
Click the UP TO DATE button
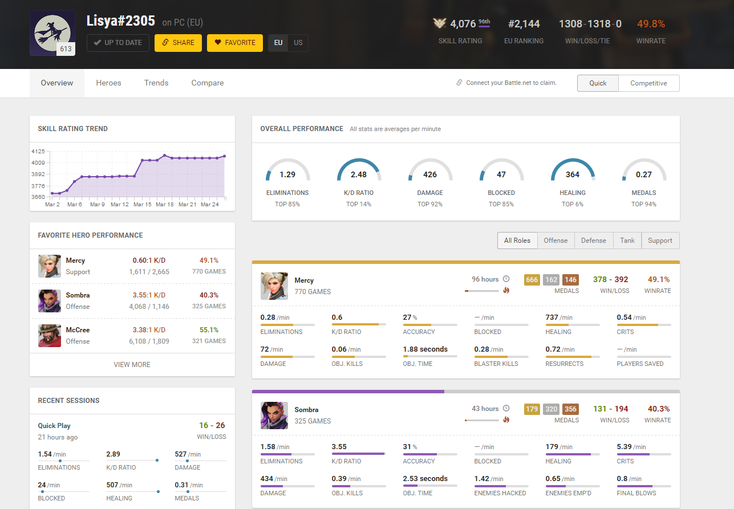(x=118, y=43)
